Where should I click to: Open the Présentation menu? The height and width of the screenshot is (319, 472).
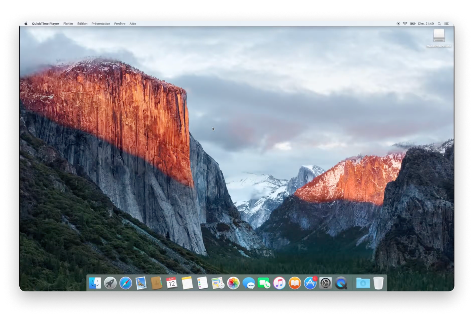(101, 24)
